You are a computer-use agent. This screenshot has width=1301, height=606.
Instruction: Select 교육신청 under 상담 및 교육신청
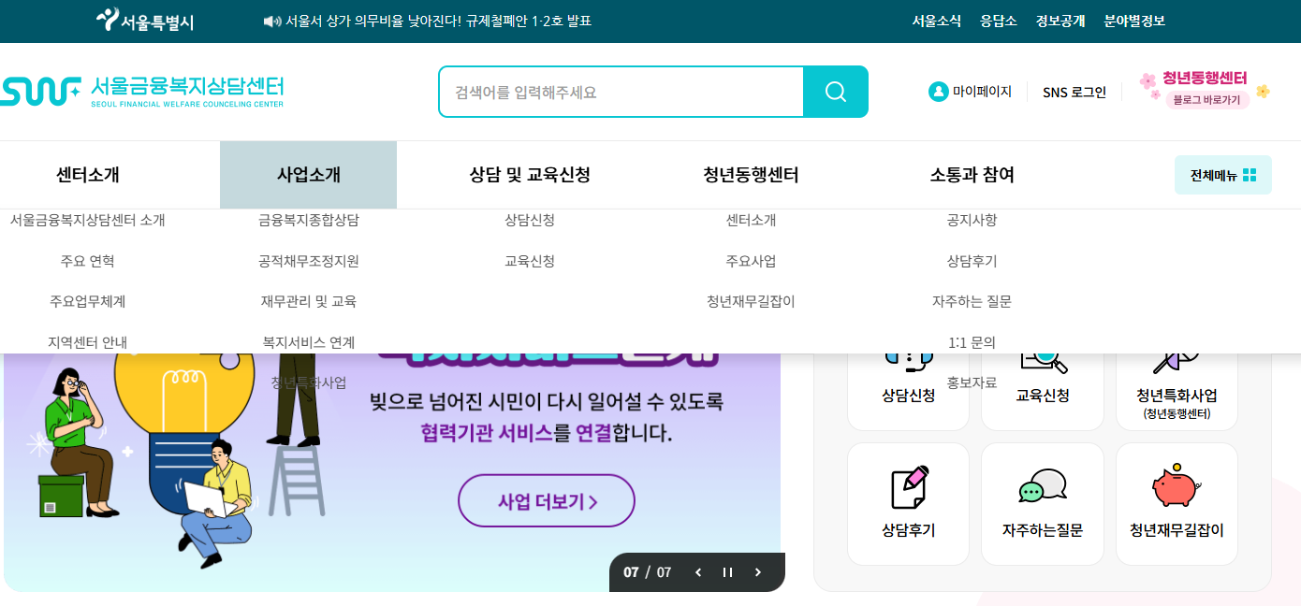tap(530, 261)
